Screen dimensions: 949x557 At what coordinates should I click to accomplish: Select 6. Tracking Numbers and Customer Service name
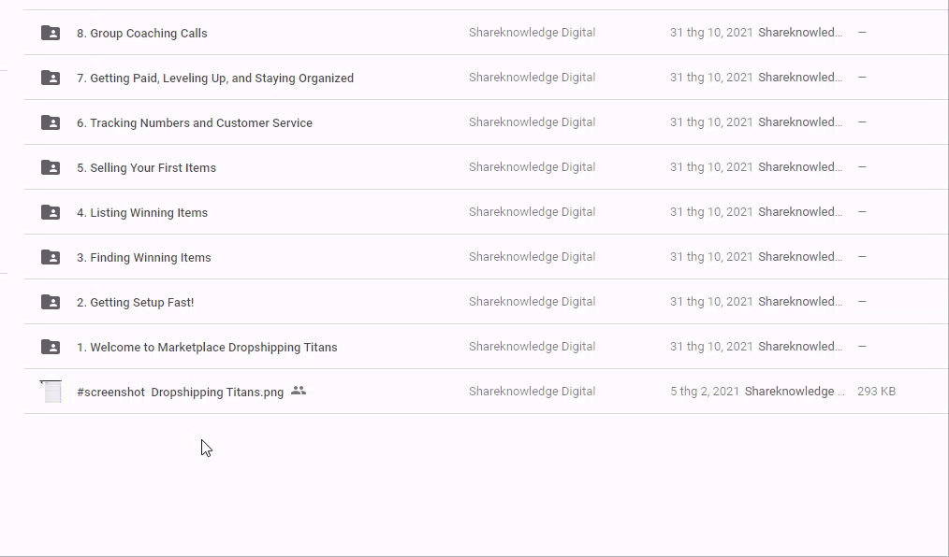click(195, 123)
